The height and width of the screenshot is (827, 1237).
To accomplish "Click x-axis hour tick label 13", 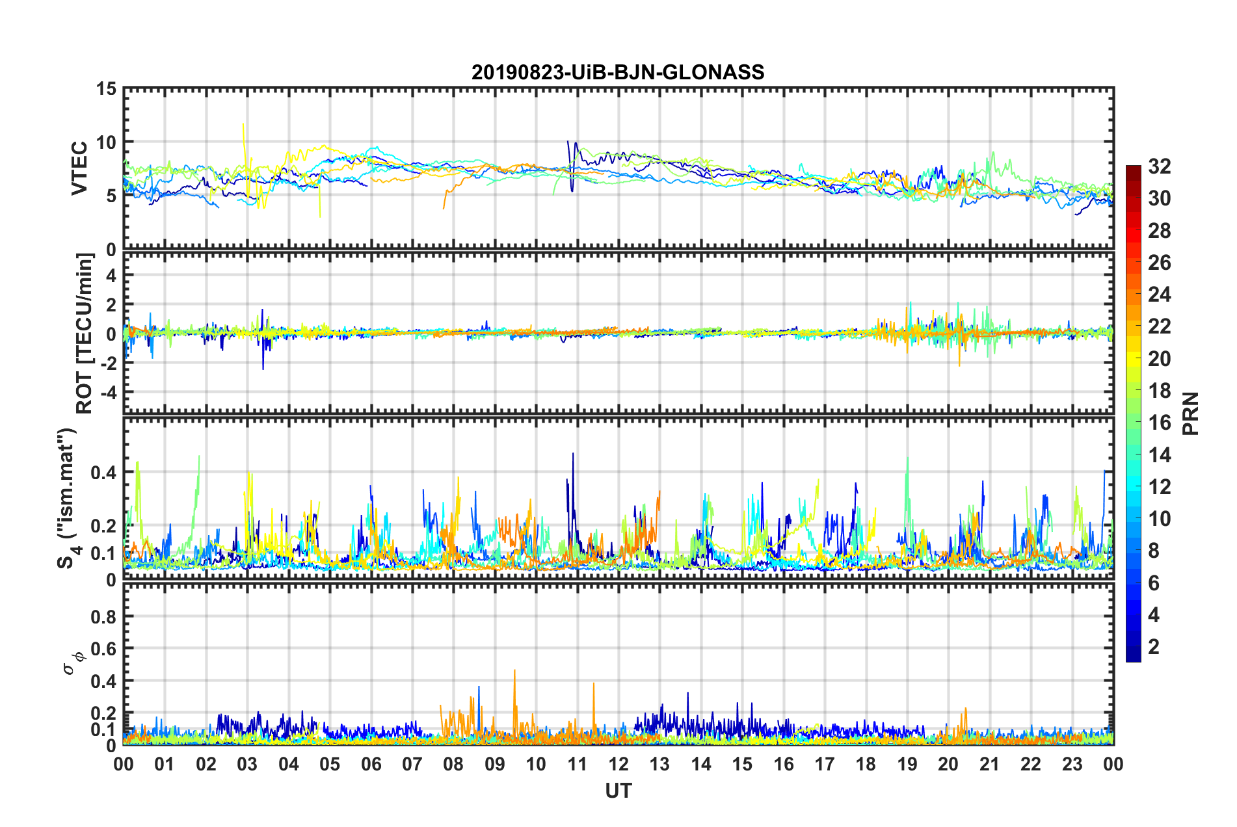I will point(659,764).
